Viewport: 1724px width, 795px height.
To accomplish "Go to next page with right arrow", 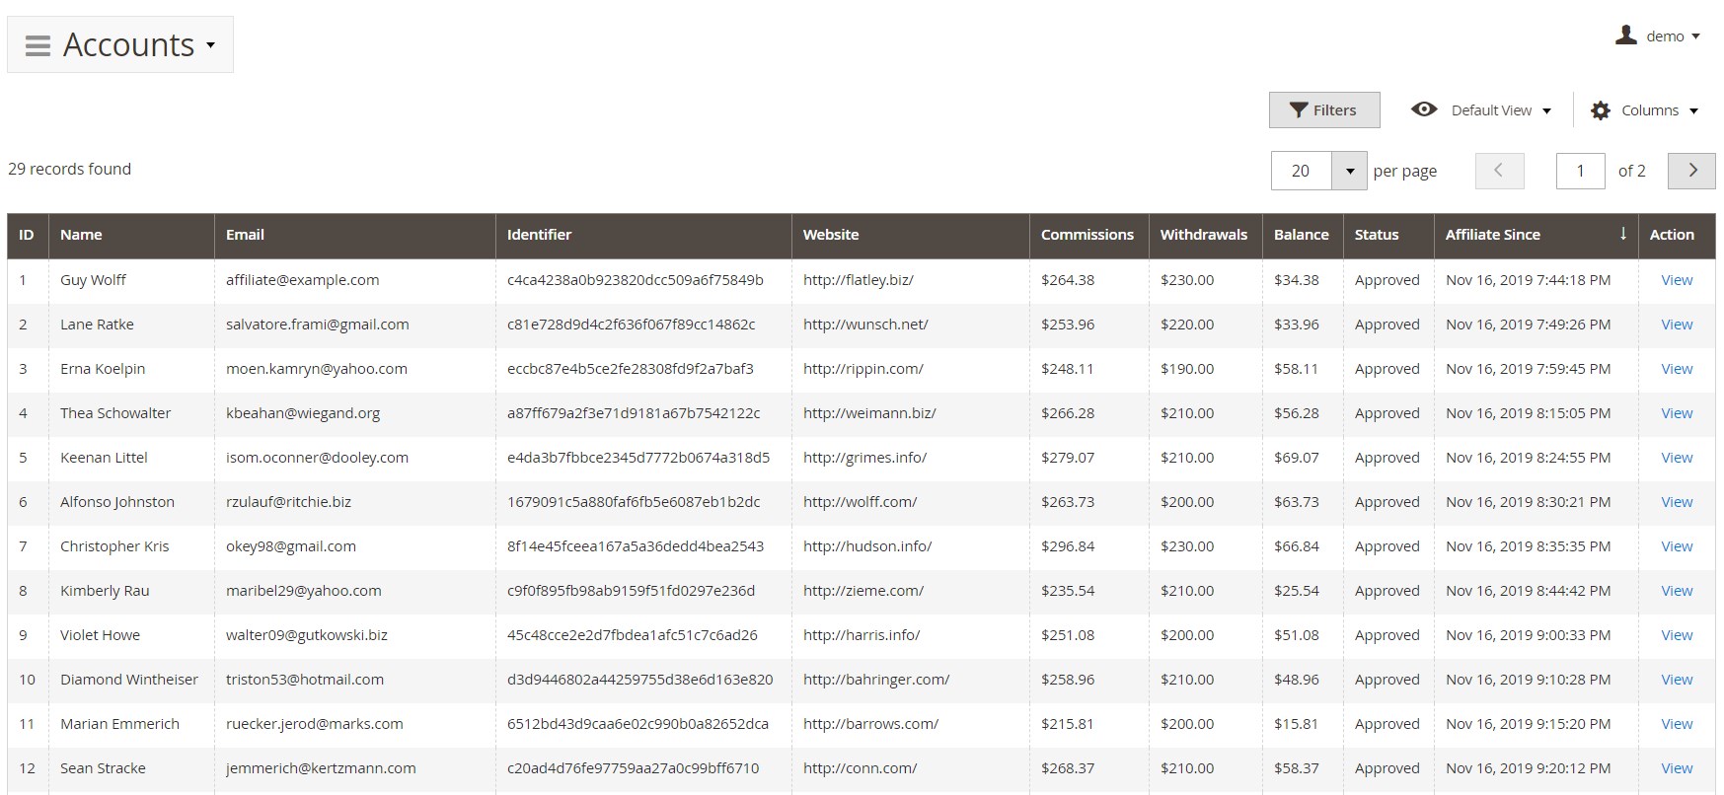I will pyautogui.click(x=1691, y=171).
